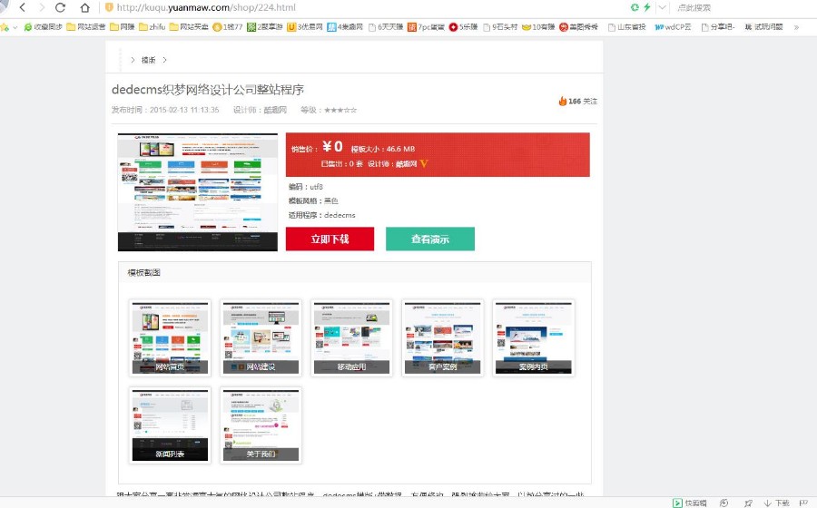Open the 7pc蛋蛋 bookmark
817x508 pixels.
point(426,27)
